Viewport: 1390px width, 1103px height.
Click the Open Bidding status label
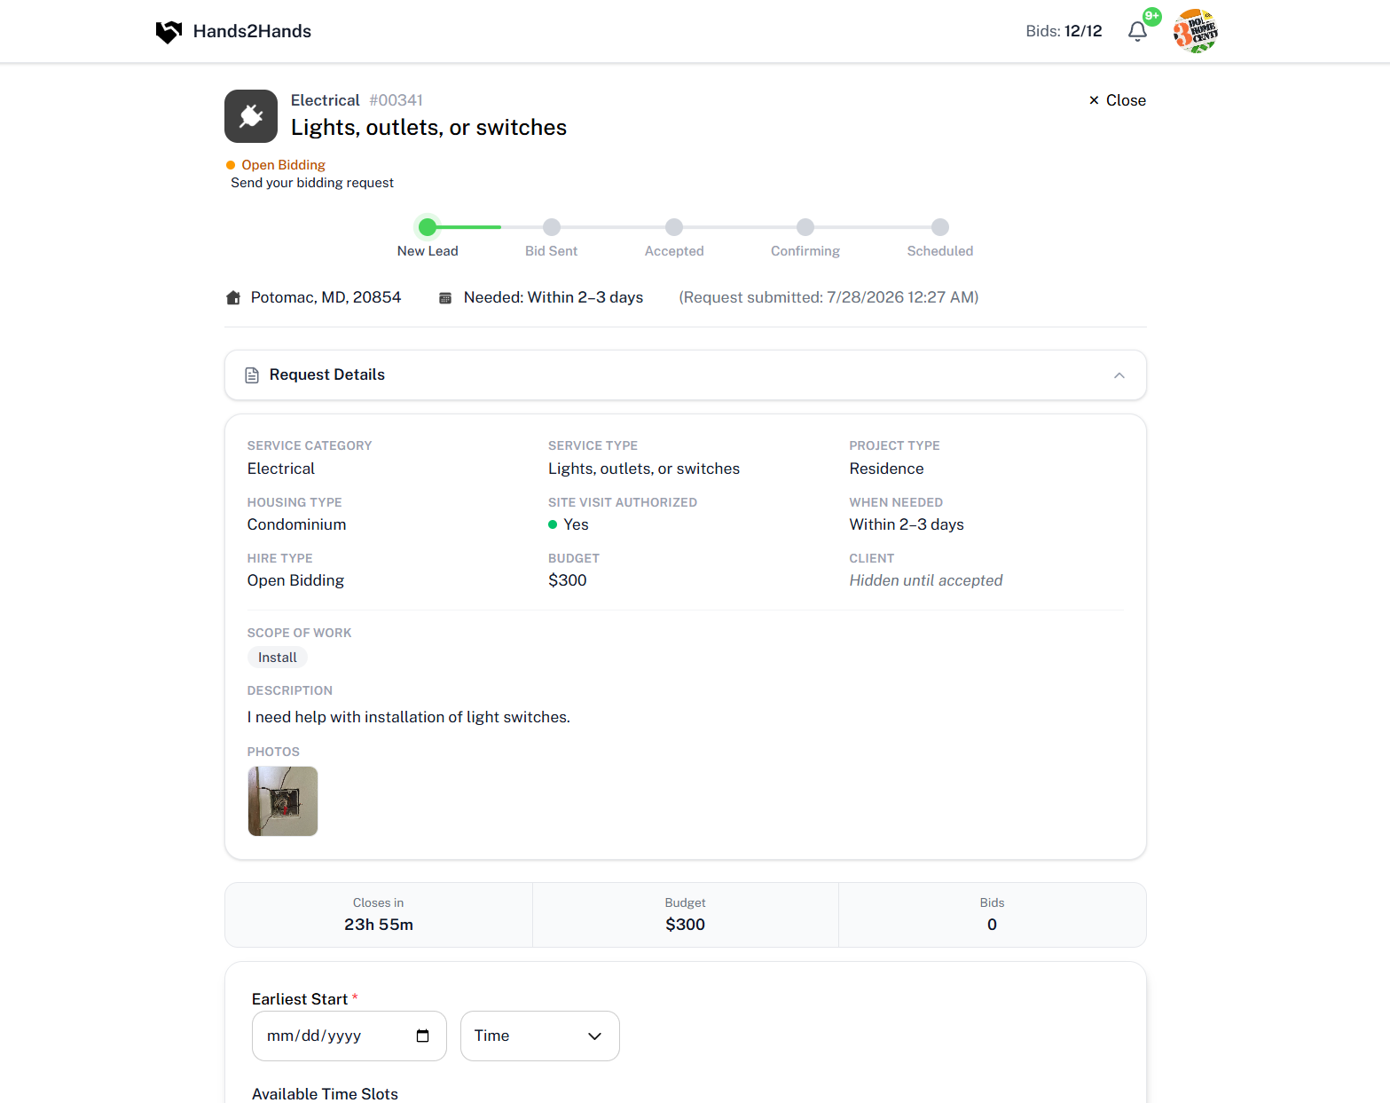pos(283,165)
